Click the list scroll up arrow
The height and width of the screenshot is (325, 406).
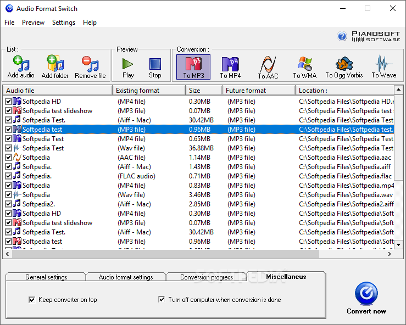(x=398, y=90)
